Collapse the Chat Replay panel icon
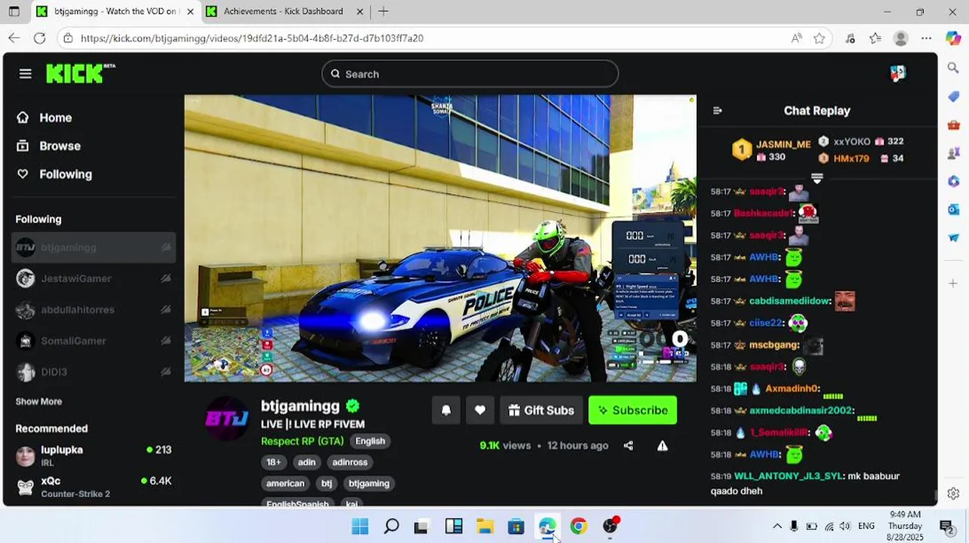 [718, 111]
